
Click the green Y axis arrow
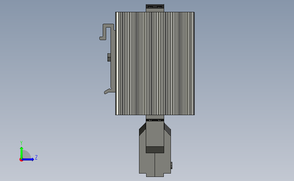(22, 152)
